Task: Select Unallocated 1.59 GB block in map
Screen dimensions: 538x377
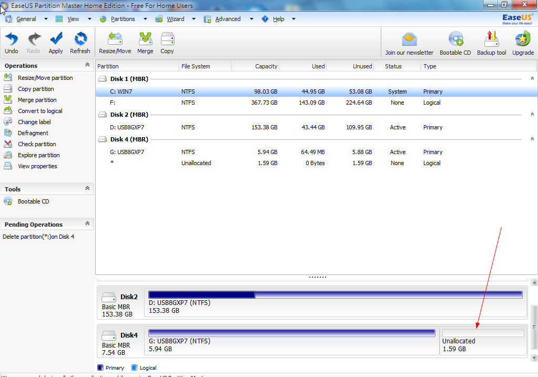Action: click(x=483, y=340)
